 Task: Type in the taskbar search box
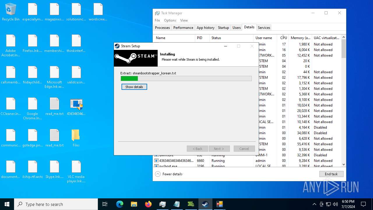(x=56, y=204)
